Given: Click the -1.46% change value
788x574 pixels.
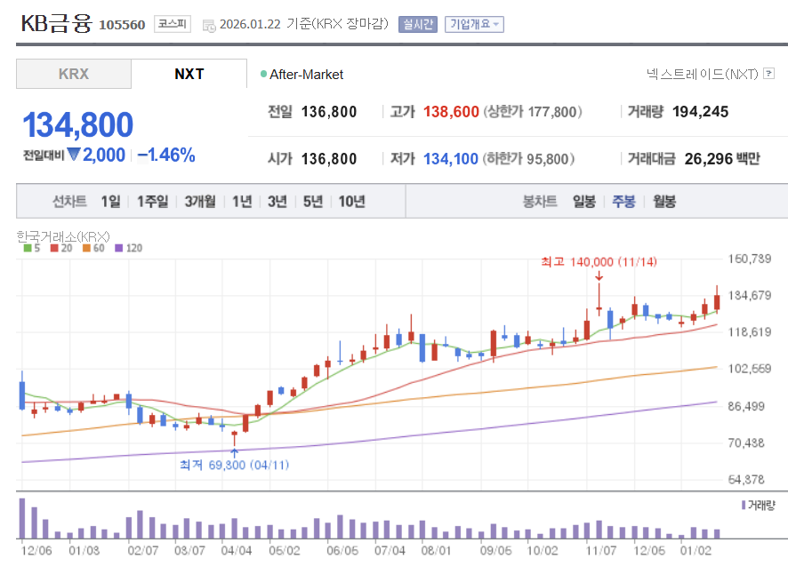Looking at the screenshot, I should coord(165,155).
